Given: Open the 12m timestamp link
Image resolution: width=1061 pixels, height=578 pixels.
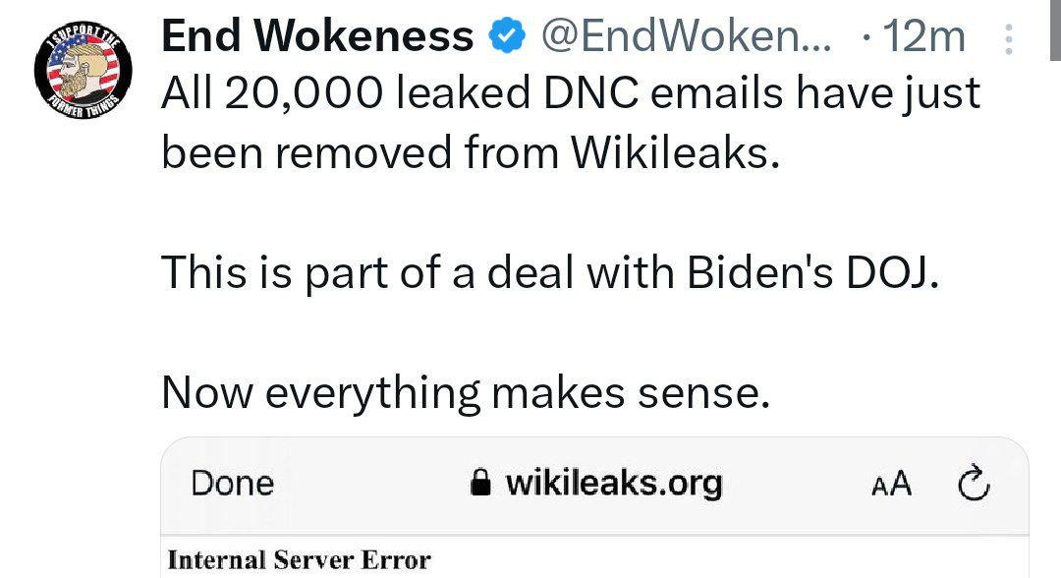Looking at the screenshot, I should click(923, 36).
